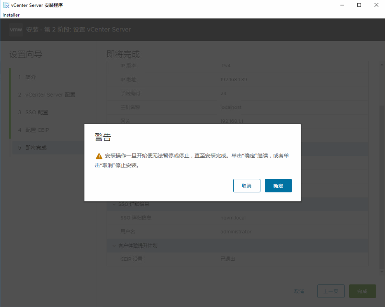Click the IPv4 value text
385x307 pixels.
coord(226,66)
